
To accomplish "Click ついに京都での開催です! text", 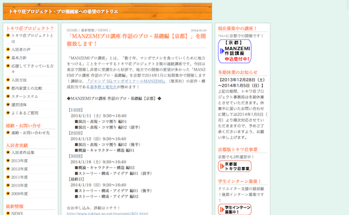I will click(241, 36).
